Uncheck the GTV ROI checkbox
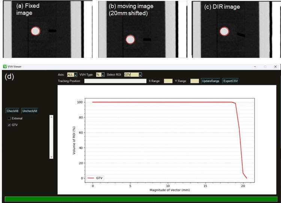The image size is (281, 203). click(x=9, y=125)
